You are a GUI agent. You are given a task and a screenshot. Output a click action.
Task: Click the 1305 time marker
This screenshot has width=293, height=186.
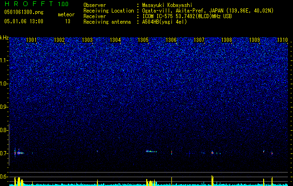(143, 40)
